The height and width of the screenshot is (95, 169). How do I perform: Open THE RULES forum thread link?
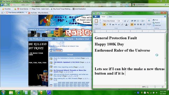coord(66,62)
